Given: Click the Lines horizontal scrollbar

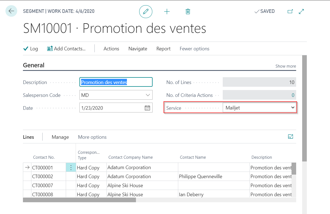Looking at the screenshot, I should pos(79,200).
